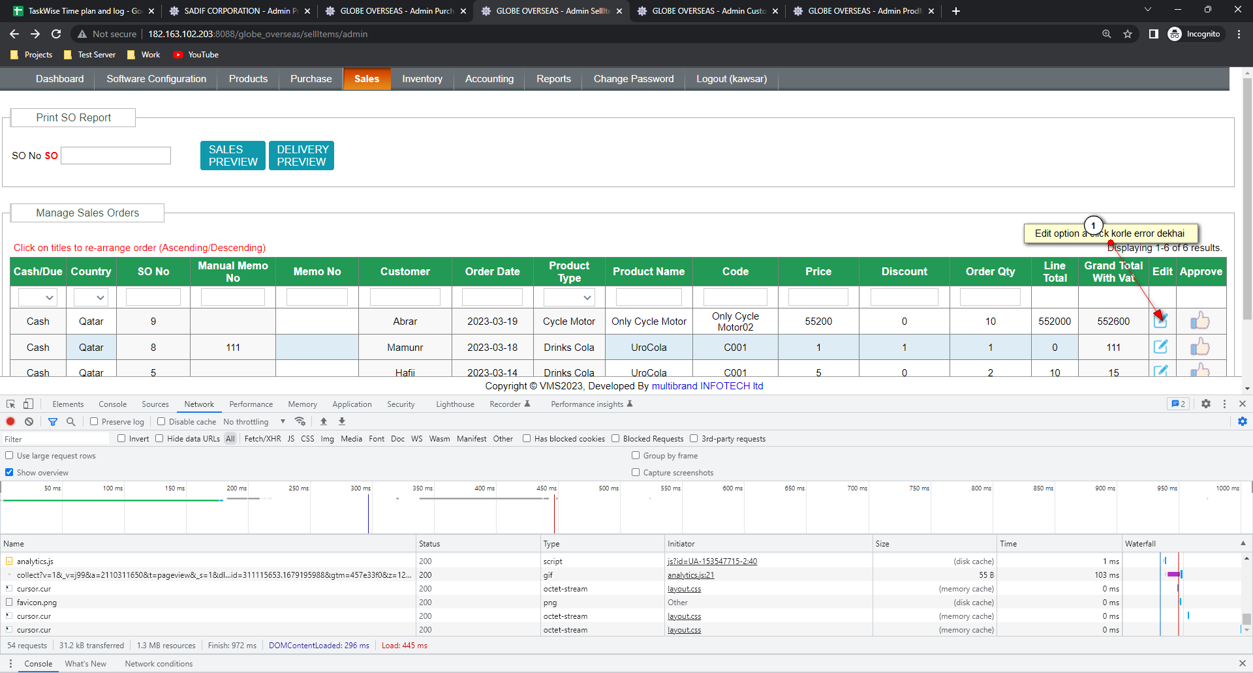
Task: Open the multibrand INFOTECH ltd link
Action: pyautogui.click(x=707, y=386)
